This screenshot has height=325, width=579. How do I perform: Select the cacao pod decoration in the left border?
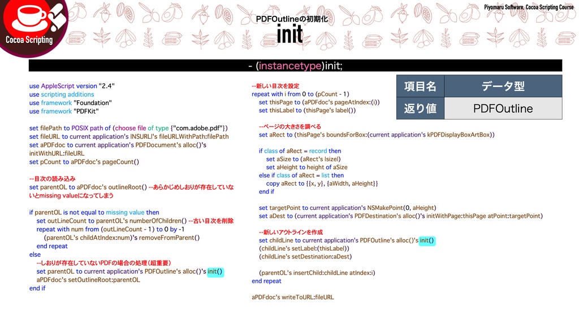(76, 14)
